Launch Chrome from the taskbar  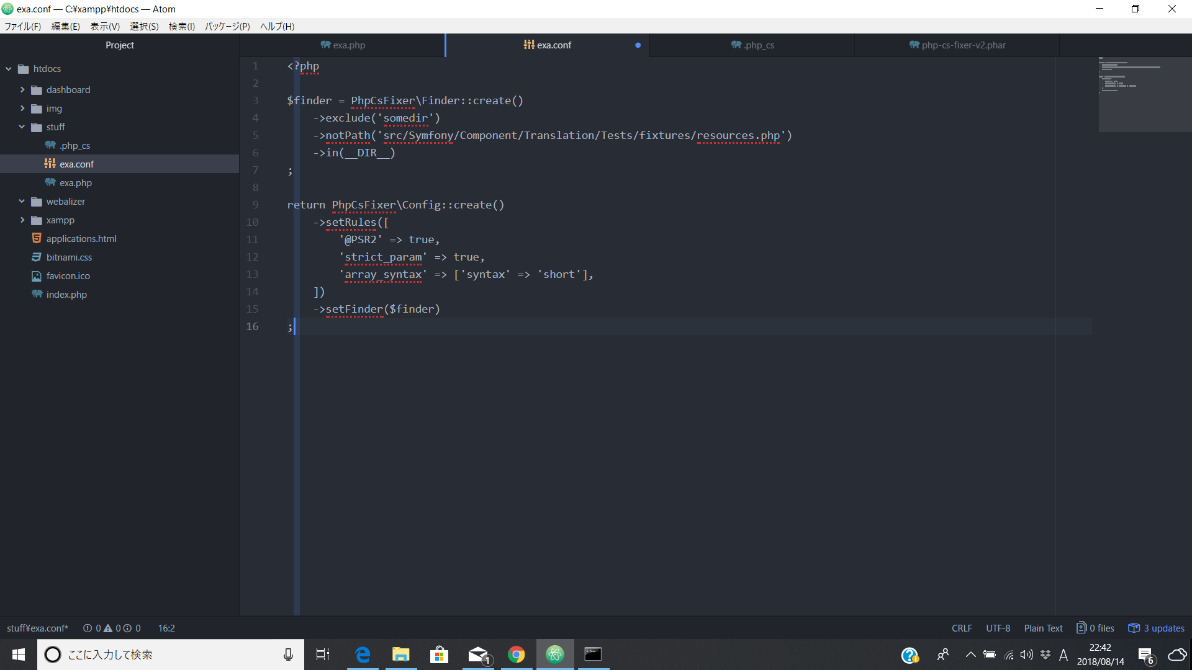tap(516, 654)
